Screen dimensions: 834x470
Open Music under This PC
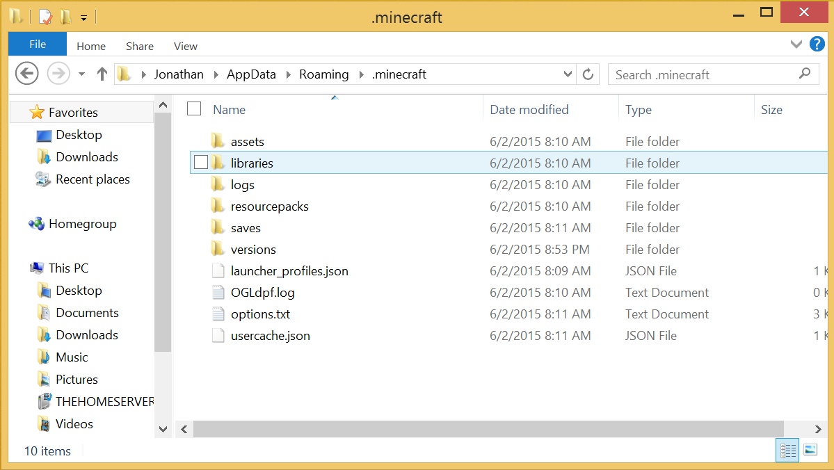(x=72, y=357)
